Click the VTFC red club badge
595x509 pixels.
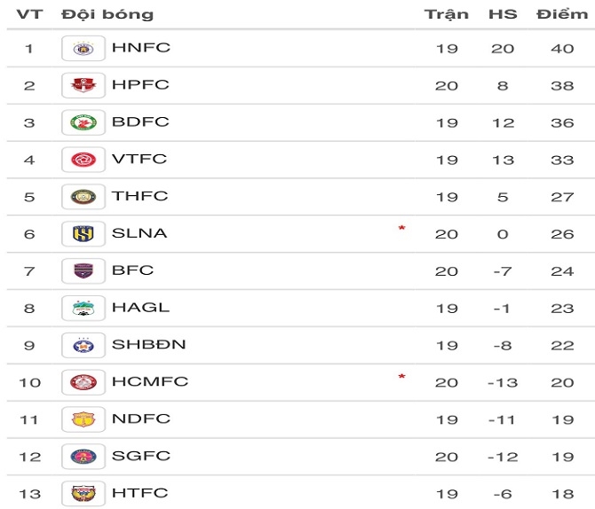pos(83,160)
